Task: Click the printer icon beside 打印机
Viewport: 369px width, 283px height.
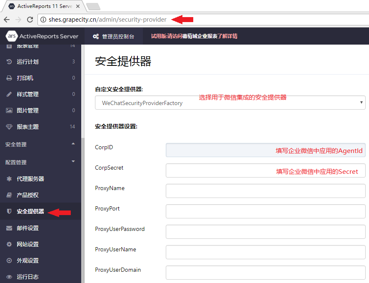Action: click(9, 78)
